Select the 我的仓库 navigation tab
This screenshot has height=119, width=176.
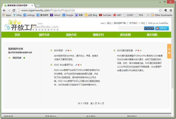71,35
